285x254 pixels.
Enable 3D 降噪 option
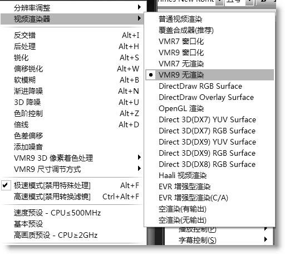click(72, 102)
